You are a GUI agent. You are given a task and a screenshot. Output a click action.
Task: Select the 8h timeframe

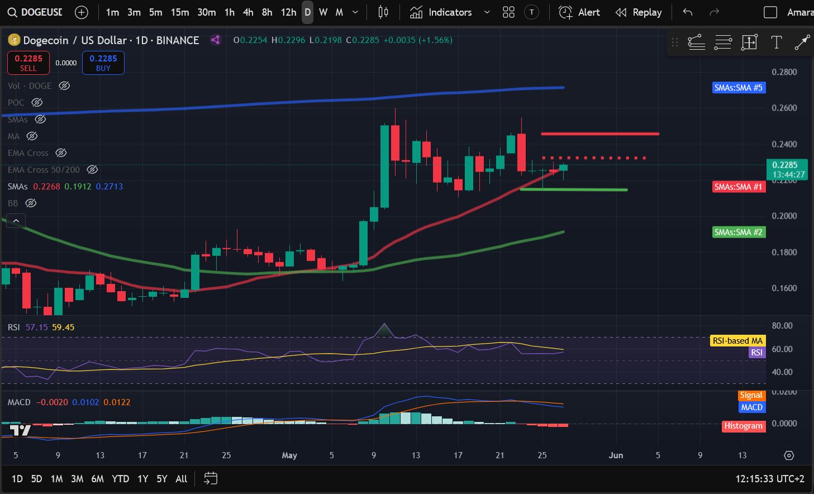[x=267, y=12]
